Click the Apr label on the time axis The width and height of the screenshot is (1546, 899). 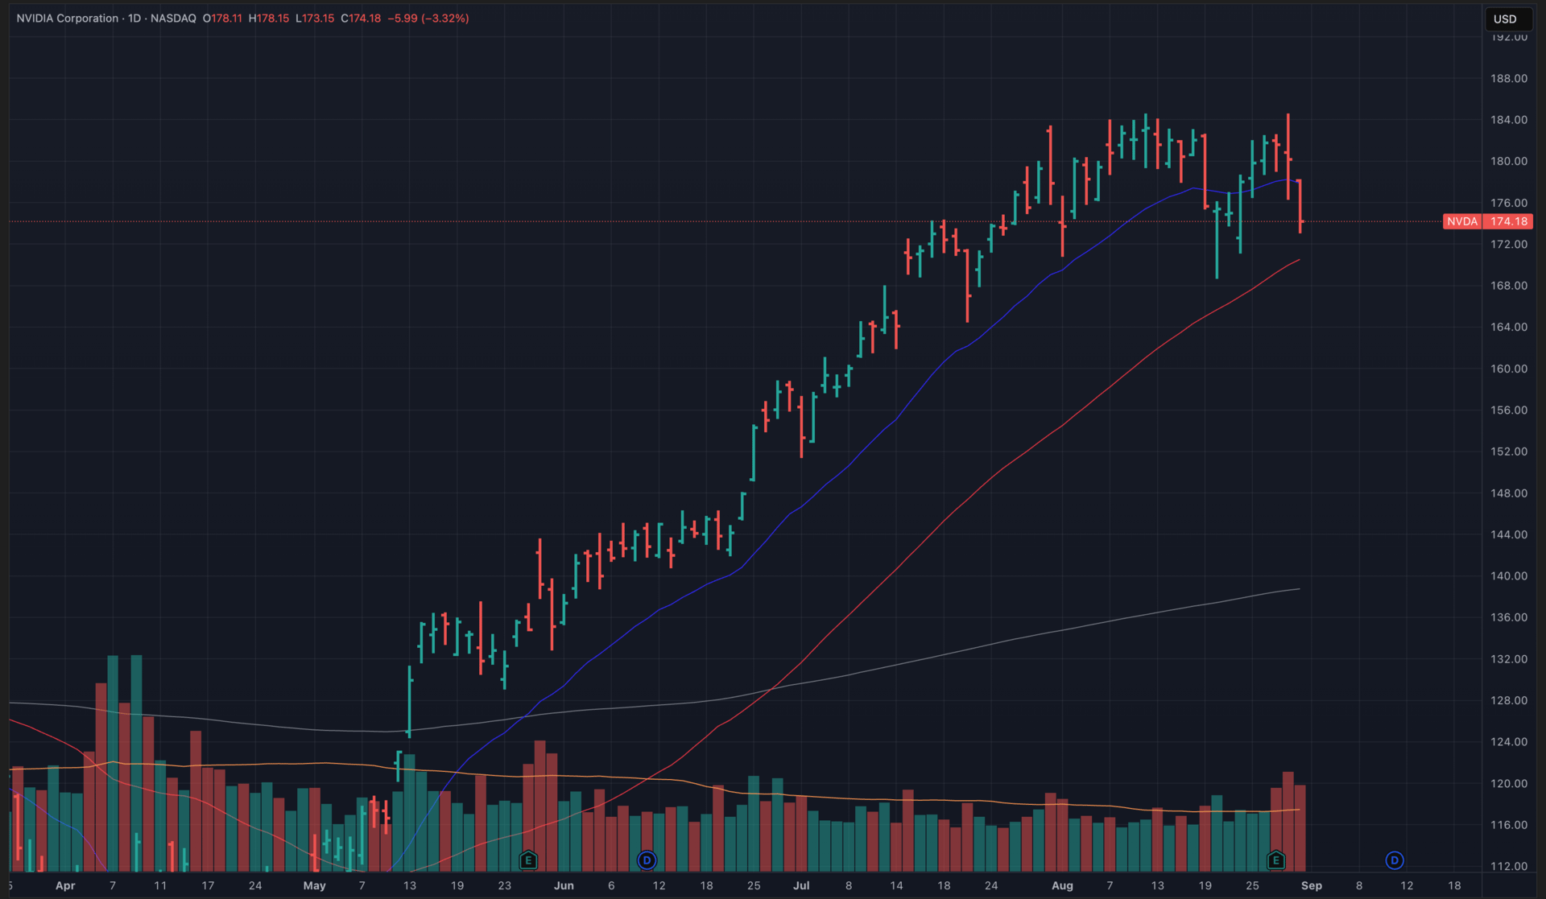point(65,885)
